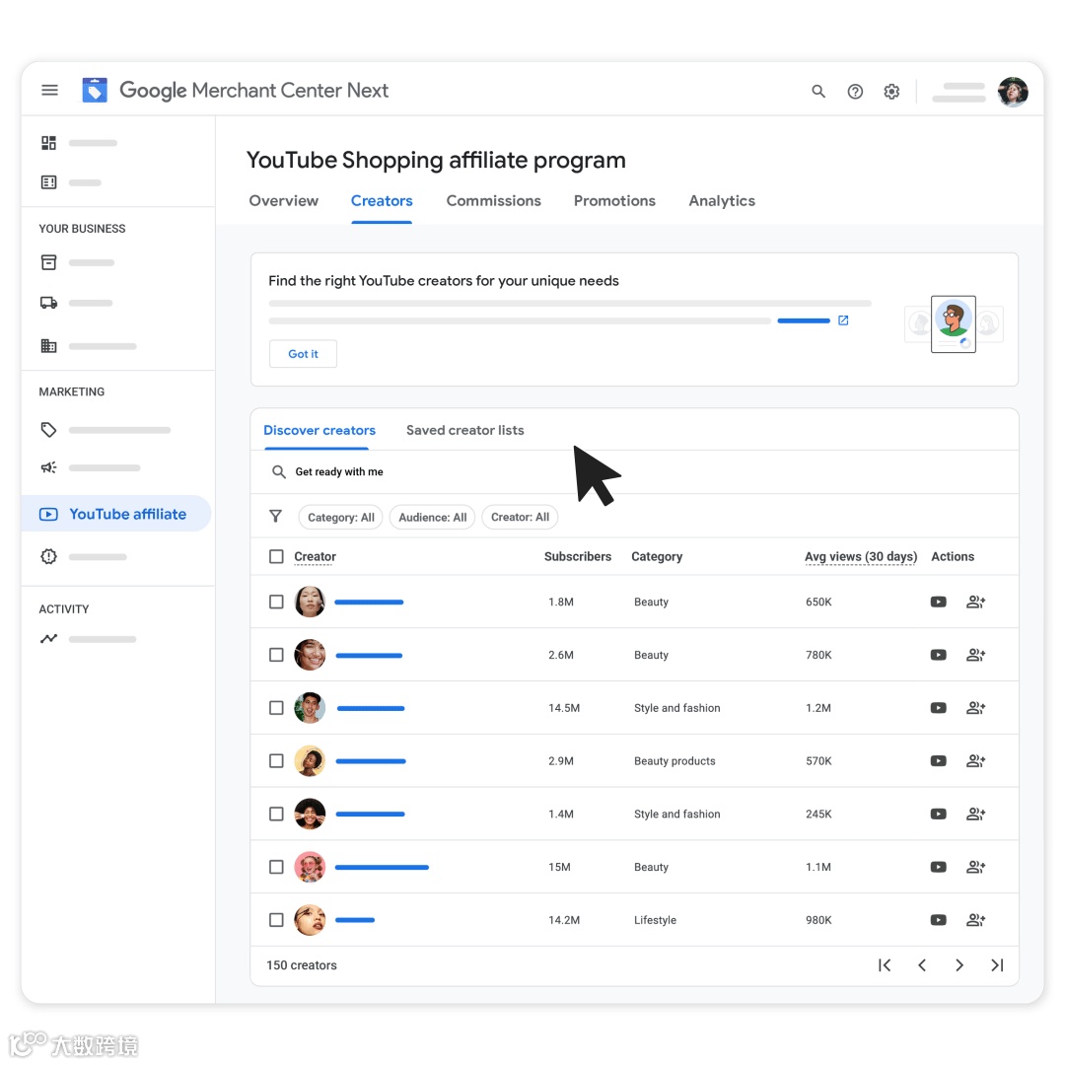Click the banner creator illustration
This screenshot has width=1065, height=1065.
click(x=954, y=324)
